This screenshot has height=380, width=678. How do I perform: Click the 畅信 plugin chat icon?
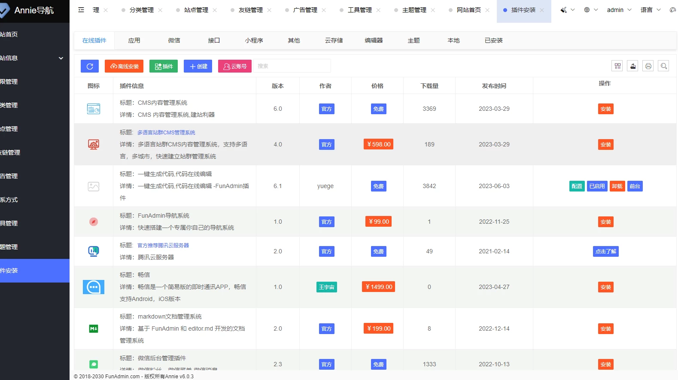coord(94,287)
